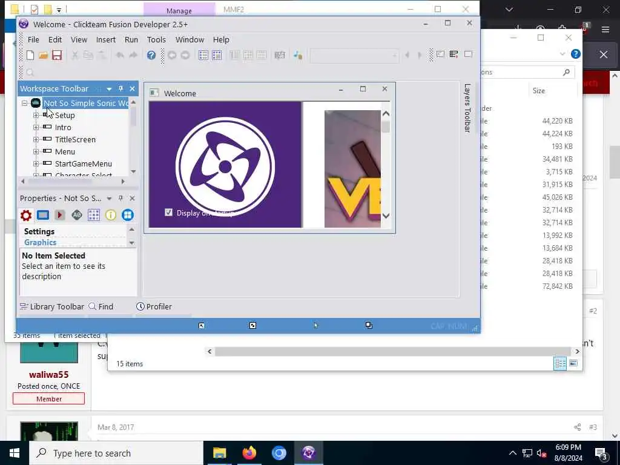Expand the Setup frame node
620x465 pixels.
[36, 115]
